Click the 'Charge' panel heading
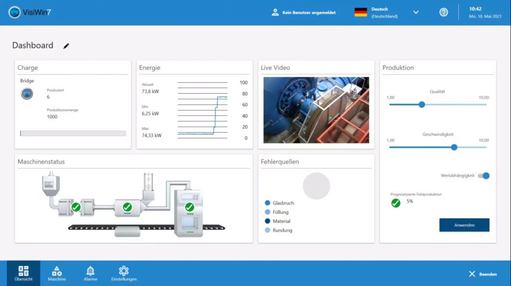This screenshot has height=286, width=511. pyautogui.click(x=28, y=68)
